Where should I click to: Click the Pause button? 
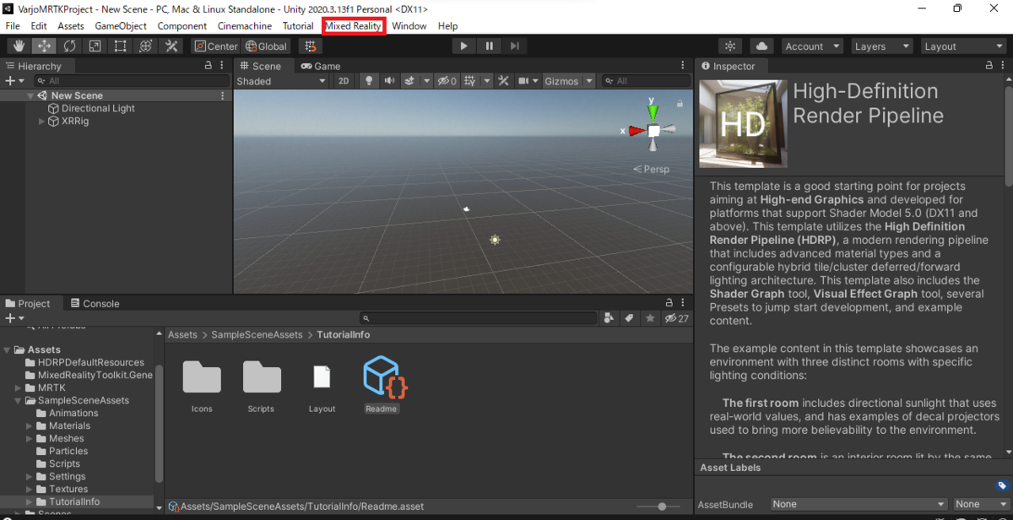489,46
